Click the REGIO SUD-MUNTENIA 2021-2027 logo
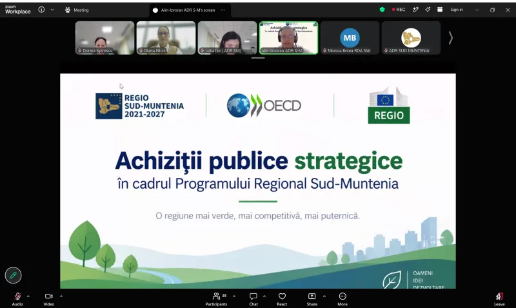Screen dimensions: 516x308 (139, 106)
